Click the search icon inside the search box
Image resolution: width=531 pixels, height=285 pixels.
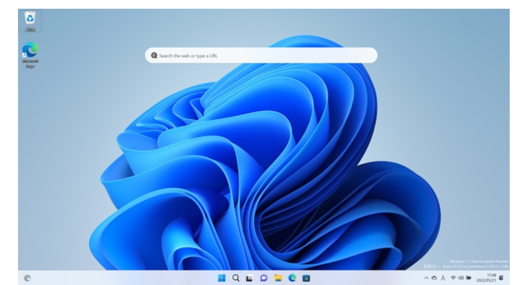tap(154, 56)
